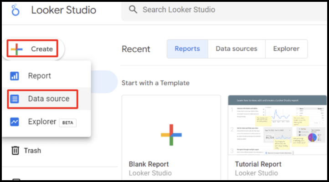Image resolution: width=329 pixels, height=182 pixels.
Task: Click the Looker Studio logo icon
Action: tap(15, 10)
